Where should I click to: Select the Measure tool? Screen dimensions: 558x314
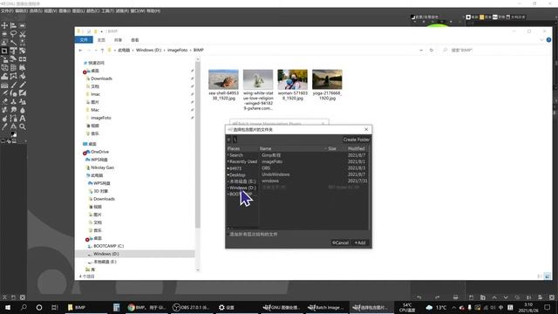tap(13, 126)
